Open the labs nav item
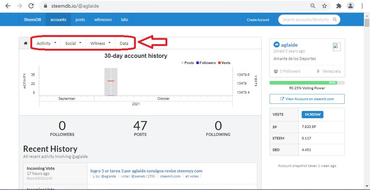370x190 pixels. point(124,20)
